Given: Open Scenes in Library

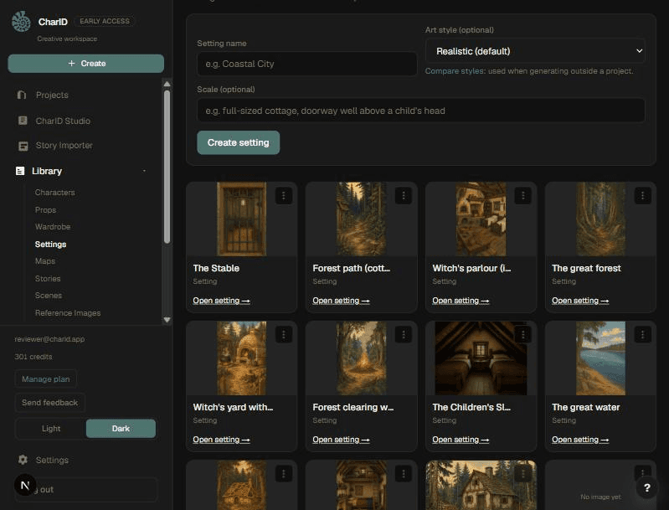Looking at the screenshot, I should [49, 296].
